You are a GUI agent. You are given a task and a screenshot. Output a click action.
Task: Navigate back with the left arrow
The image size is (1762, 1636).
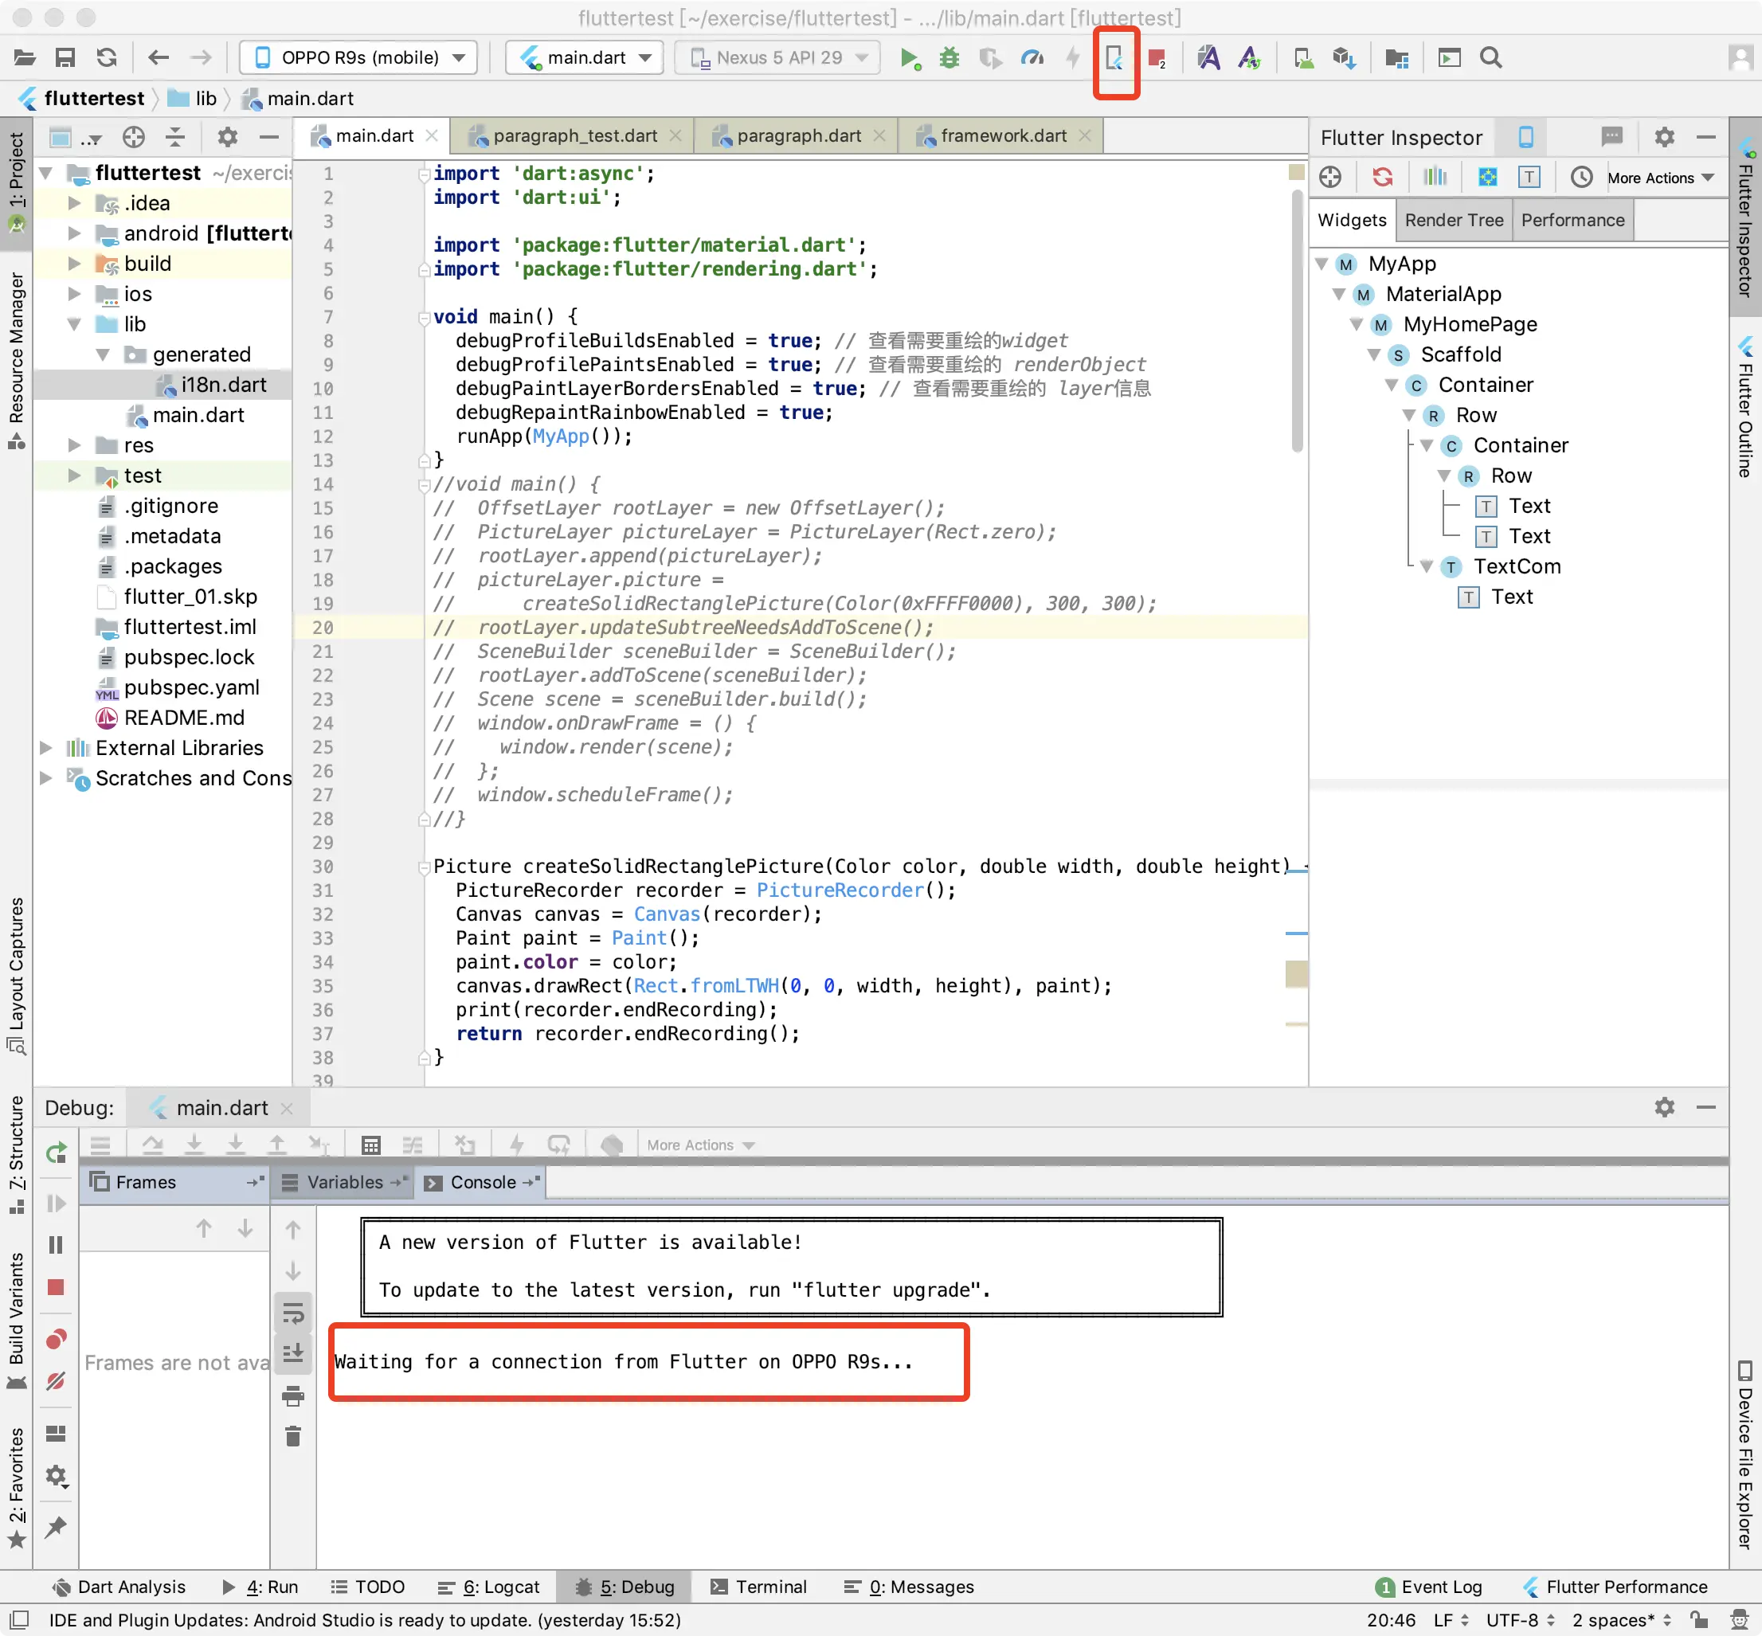click(x=159, y=58)
